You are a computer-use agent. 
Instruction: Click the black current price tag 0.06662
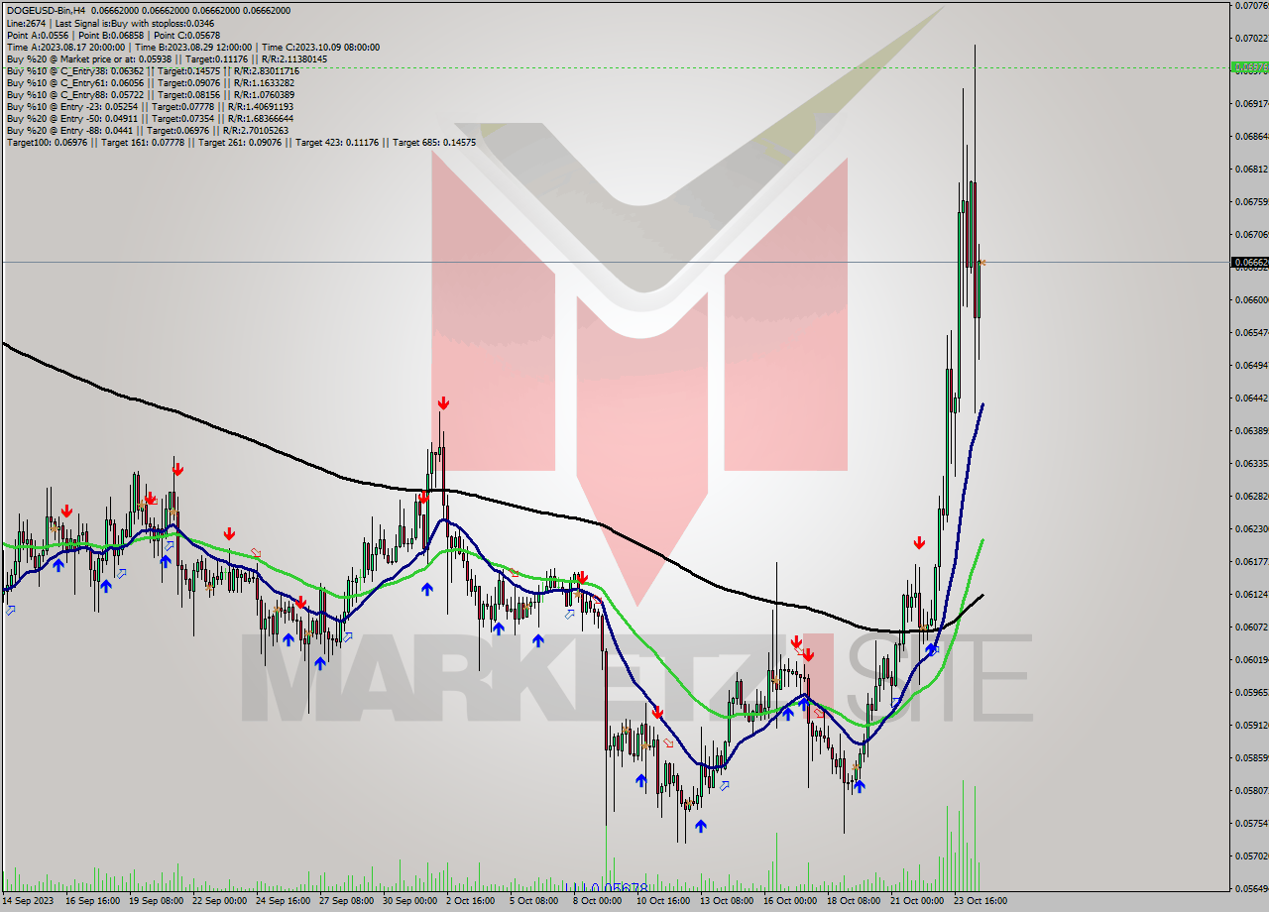[x=1249, y=263]
